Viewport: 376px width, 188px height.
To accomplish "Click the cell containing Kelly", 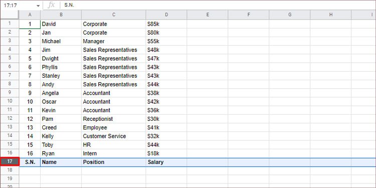I will click(61, 136).
